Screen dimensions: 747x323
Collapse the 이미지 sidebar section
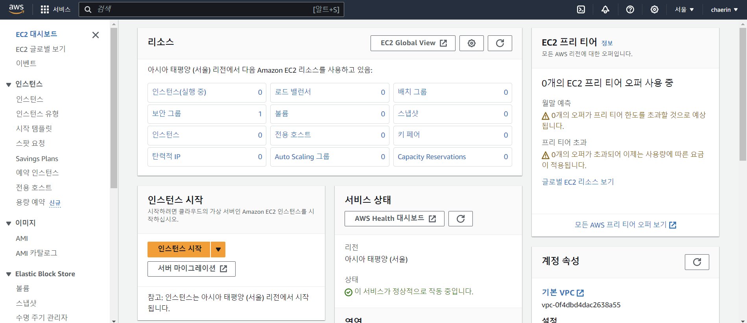click(x=9, y=223)
